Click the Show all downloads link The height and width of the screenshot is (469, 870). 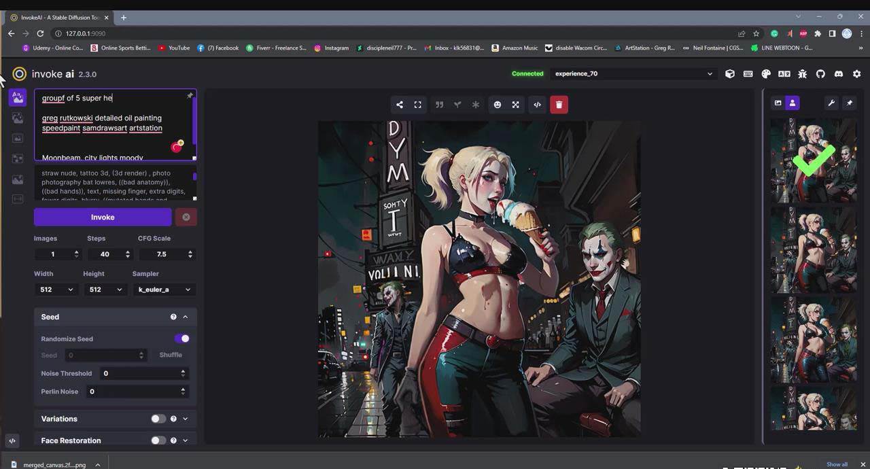pos(837,464)
